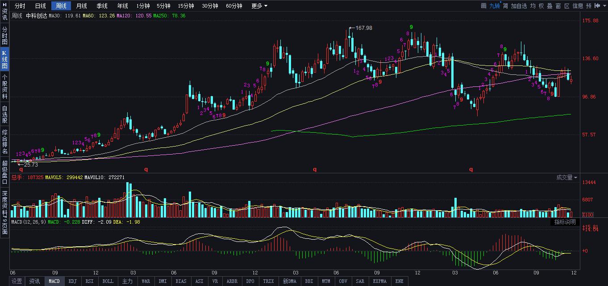This screenshot has height=286, width=608.
Task: Toggle the 九转 sequence indicator
Action: 495,6
